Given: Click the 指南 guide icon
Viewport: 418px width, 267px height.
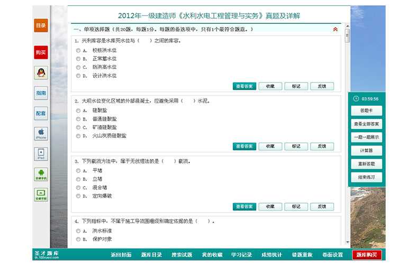Looking at the screenshot, I should (x=41, y=93).
